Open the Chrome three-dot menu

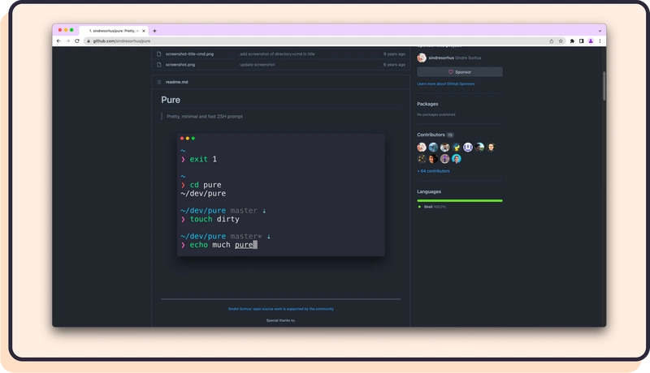click(600, 41)
